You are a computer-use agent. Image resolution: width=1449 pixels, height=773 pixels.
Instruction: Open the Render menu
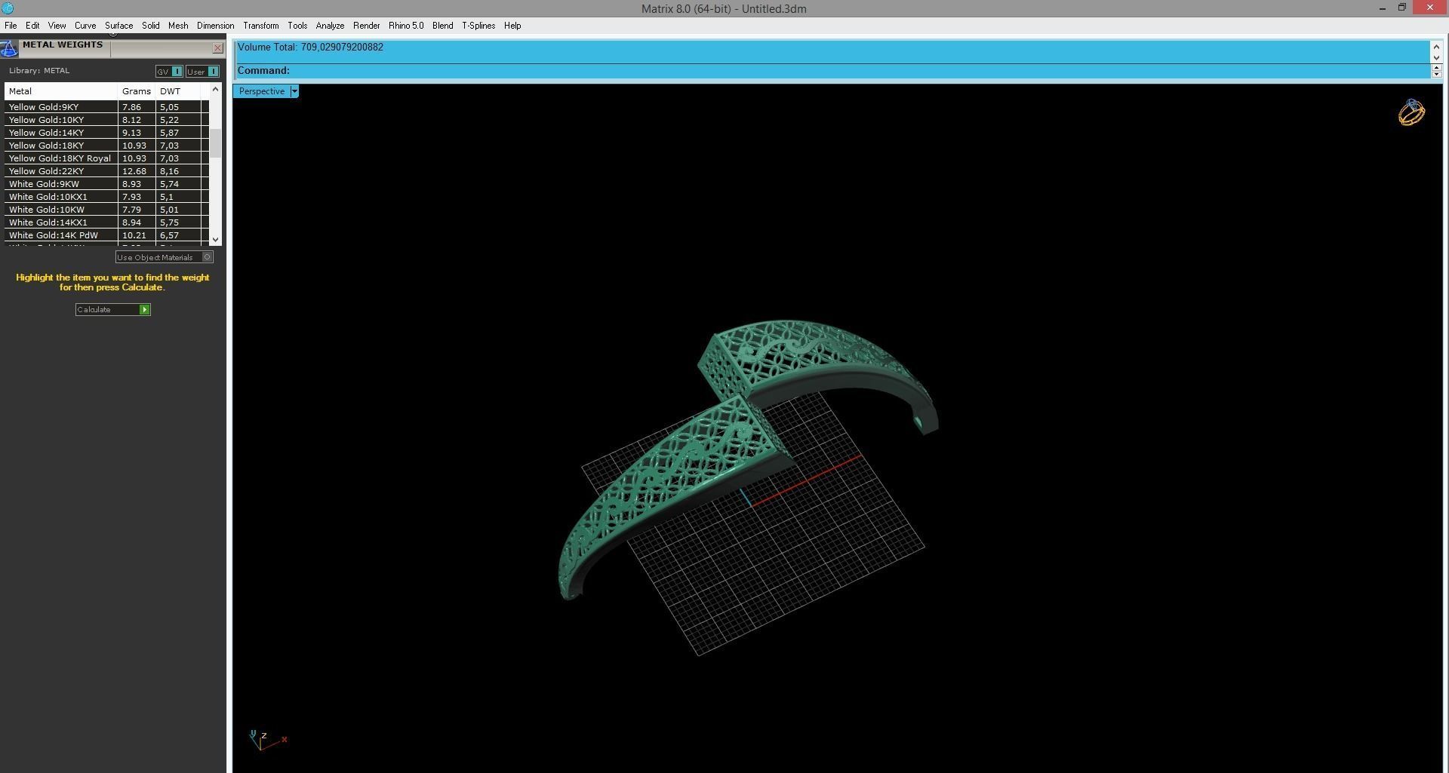point(366,26)
